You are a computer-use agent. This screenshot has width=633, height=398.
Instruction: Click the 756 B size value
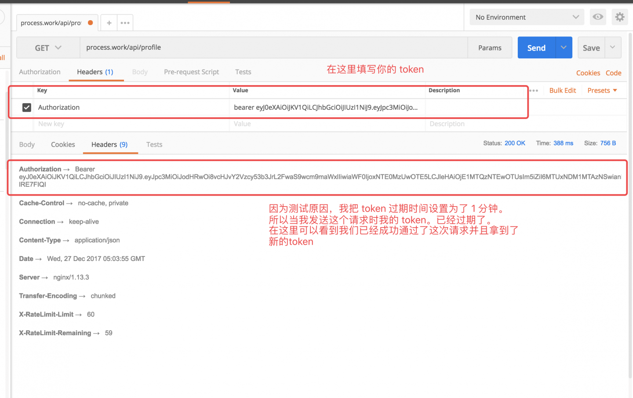click(x=608, y=143)
